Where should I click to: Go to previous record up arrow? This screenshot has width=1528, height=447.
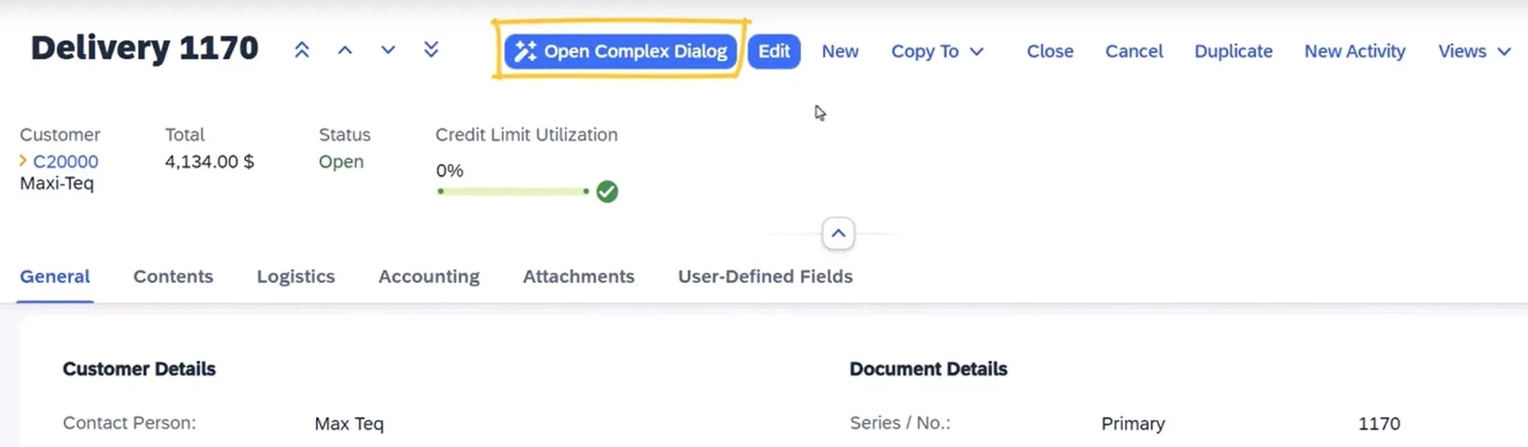click(345, 50)
